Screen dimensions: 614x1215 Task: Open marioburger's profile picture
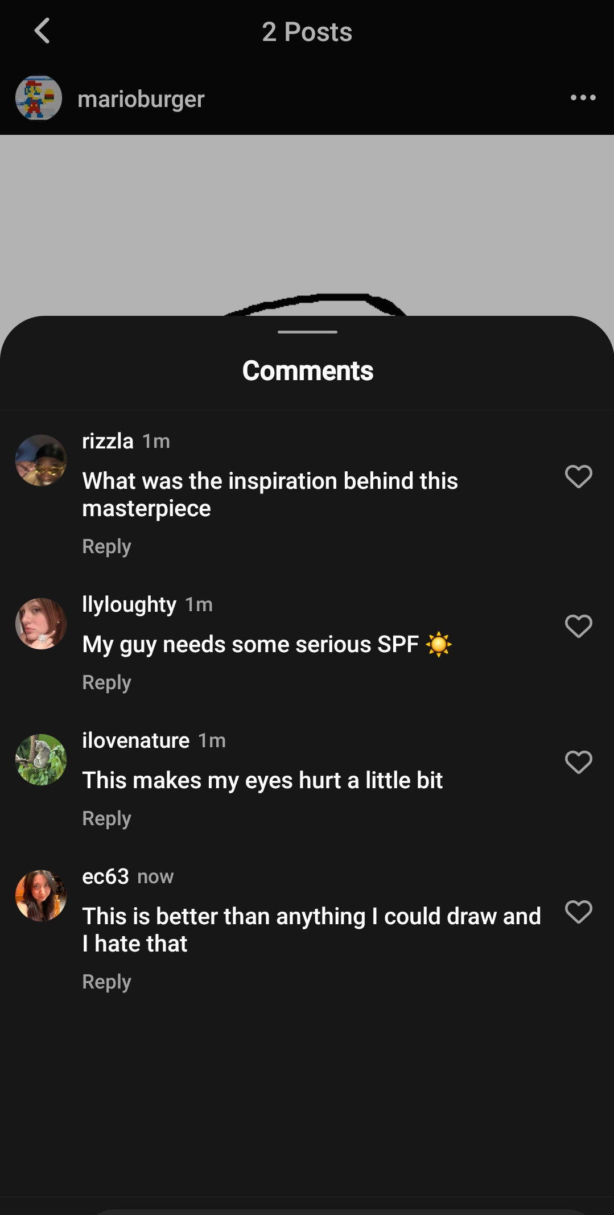tap(39, 98)
